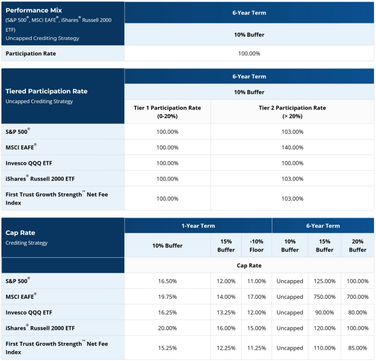Click the Performance Mix heading
This screenshot has width=376, height=361.
[x=34, y=10]
